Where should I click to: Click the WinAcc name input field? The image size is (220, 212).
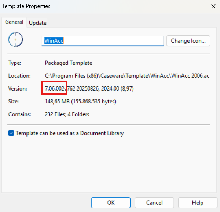[102, 41]
